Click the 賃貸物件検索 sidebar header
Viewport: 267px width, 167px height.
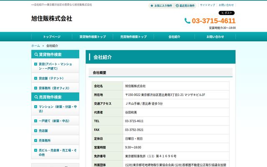55,54
